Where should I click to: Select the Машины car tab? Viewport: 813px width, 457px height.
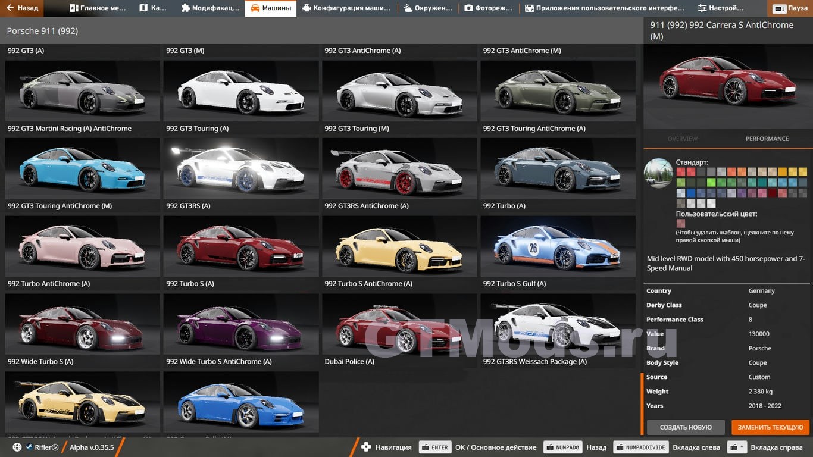(x=271, y=8)
